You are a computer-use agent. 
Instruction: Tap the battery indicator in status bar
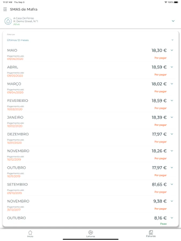(x=176, y=2)
